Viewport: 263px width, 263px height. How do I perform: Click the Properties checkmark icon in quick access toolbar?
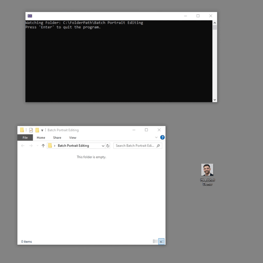31,130
